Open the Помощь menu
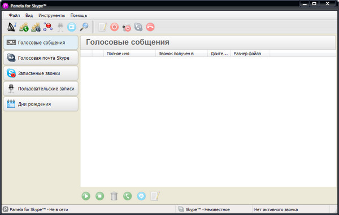This screenshot has height=215, width=339. (79, 15)
